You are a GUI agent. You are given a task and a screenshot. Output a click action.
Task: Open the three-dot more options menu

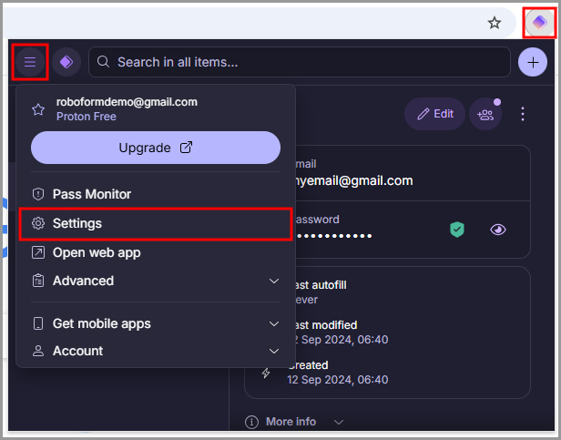coord(523,114)
